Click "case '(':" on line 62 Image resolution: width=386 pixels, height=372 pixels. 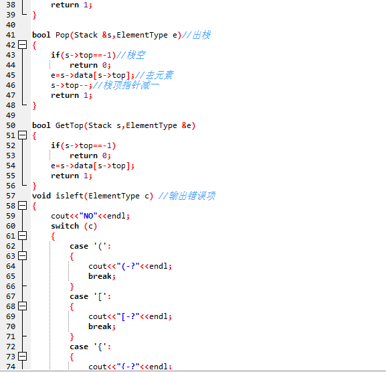coord(90,246)
